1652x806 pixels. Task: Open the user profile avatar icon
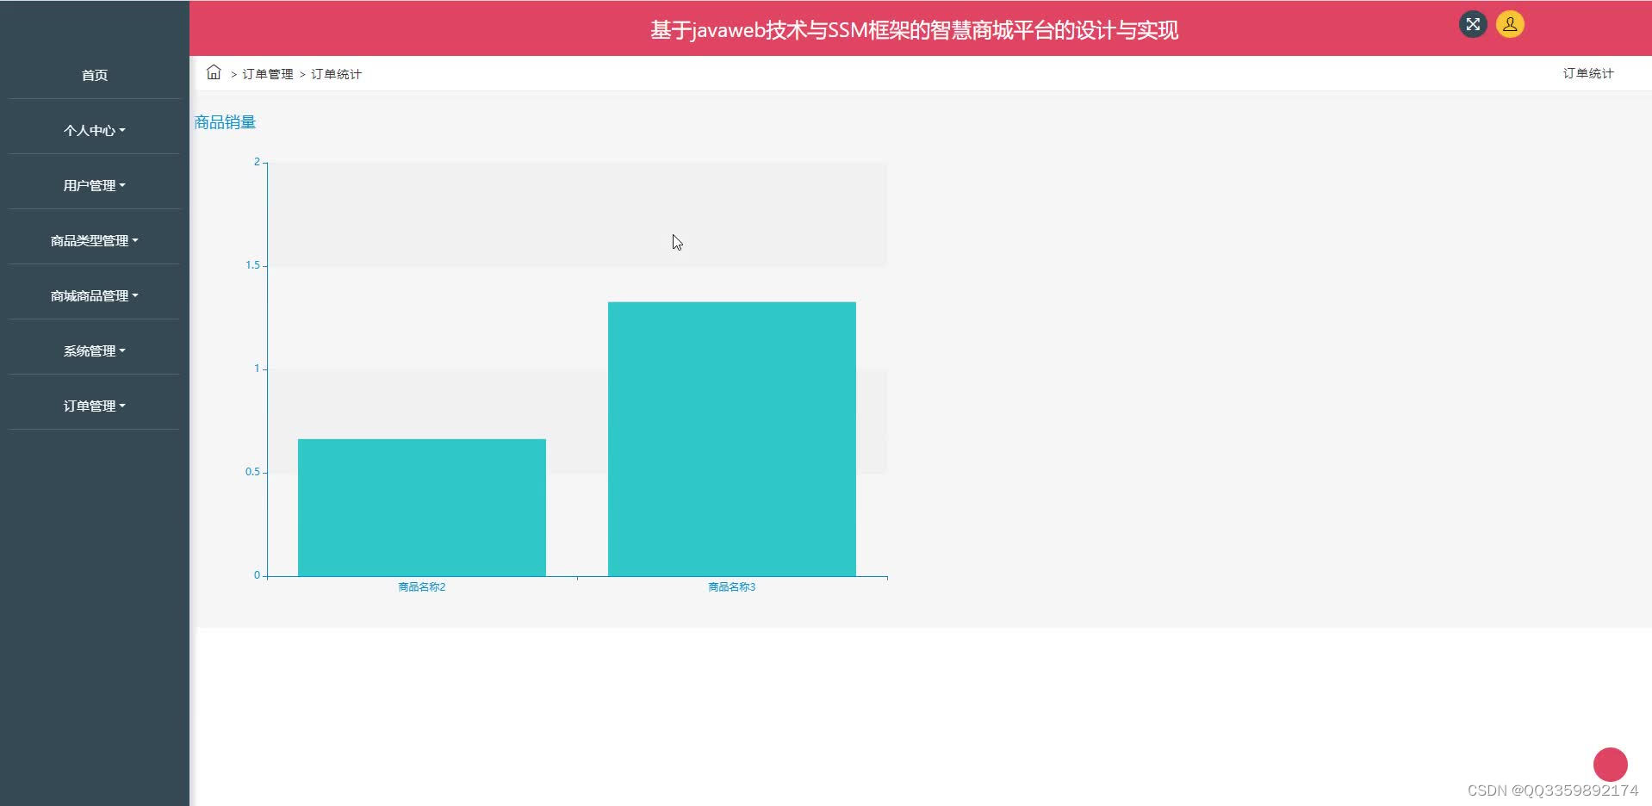[1510, 24]
